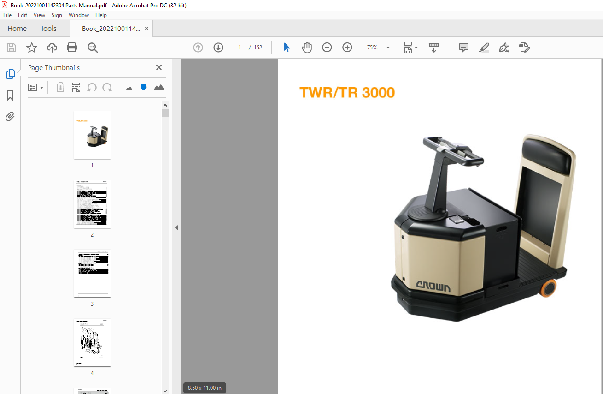Open the Bookmarks panel
This screenshot has height=394, width=603.
(10, 96)
